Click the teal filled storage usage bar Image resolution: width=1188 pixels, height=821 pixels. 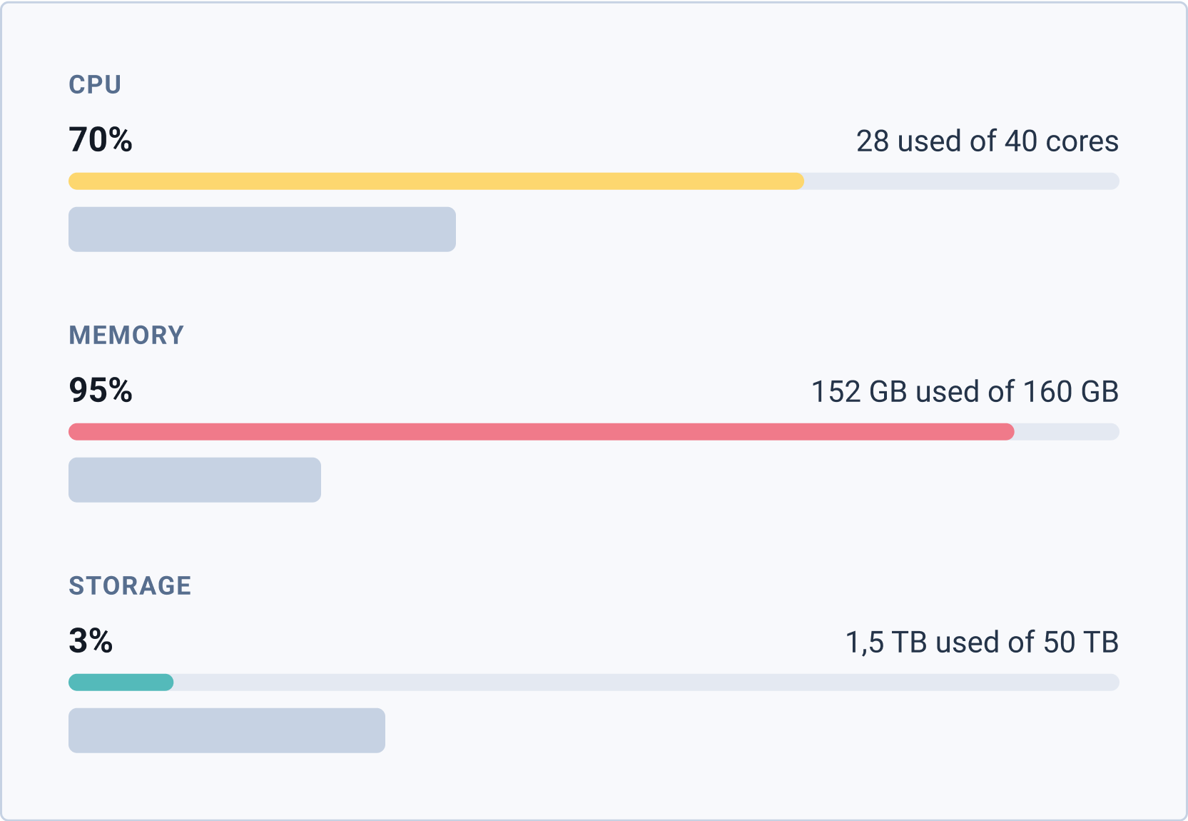click(x=121, y=683)
